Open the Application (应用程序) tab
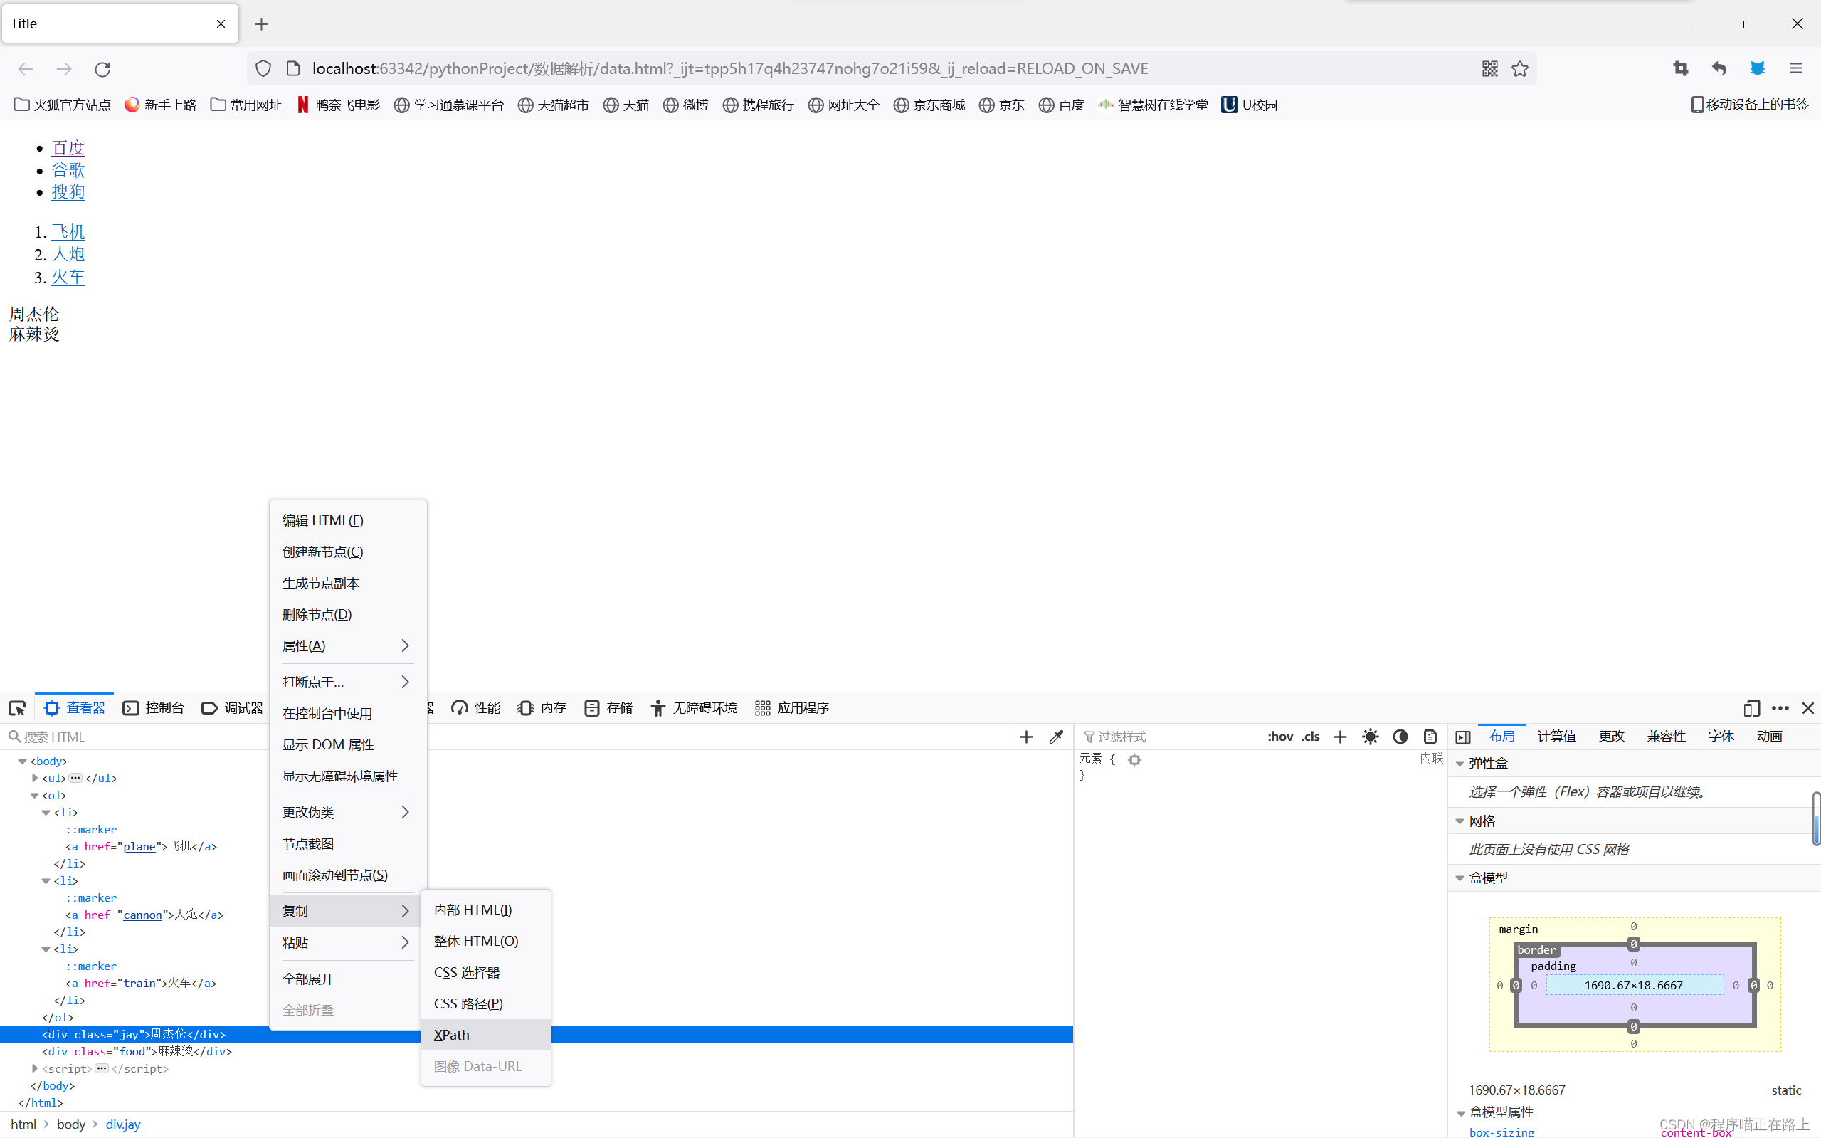This screenshot has width=1821, height=1138. [x=791, y=707]
